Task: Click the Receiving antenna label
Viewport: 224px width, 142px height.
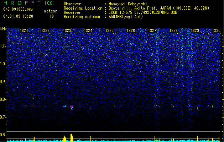Action: click(82, 17)
